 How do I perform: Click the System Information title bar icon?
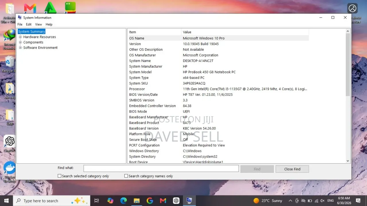pyautogui.click(x=20, y=17)
